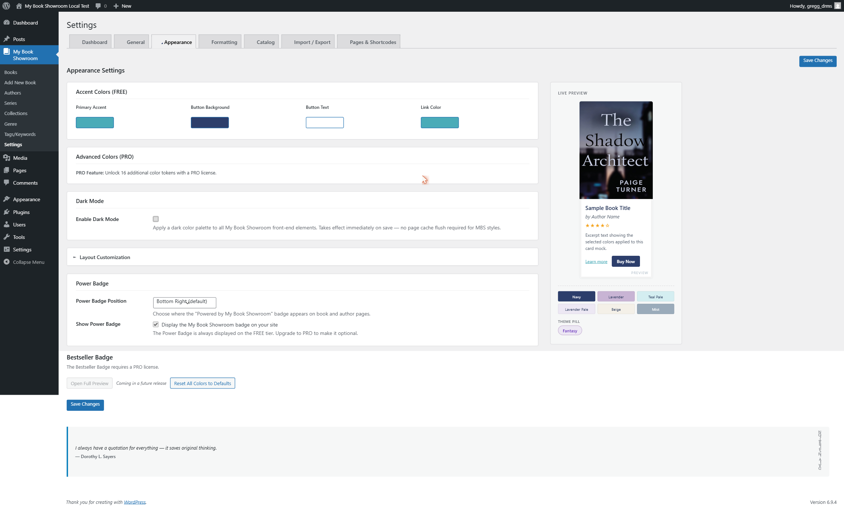Click the Comments speech bubble icon in sidebar
Viewport: 844px width, 509px height.
tap(7, 182)
